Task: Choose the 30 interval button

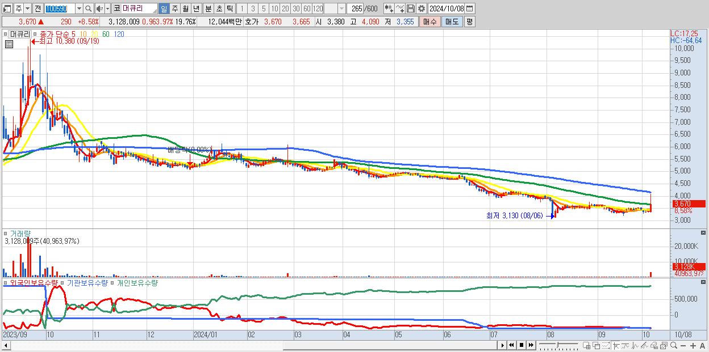Action: pyautogui.click(x=296, y=9)
